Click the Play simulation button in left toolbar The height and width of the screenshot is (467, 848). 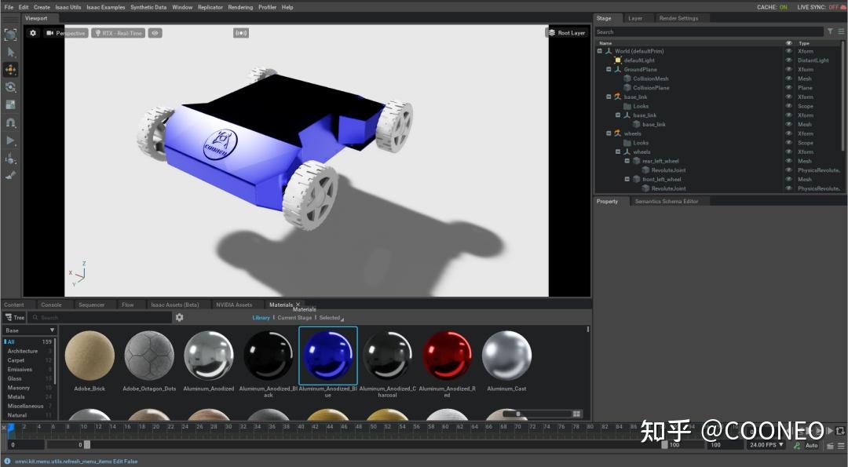[10, 140]
